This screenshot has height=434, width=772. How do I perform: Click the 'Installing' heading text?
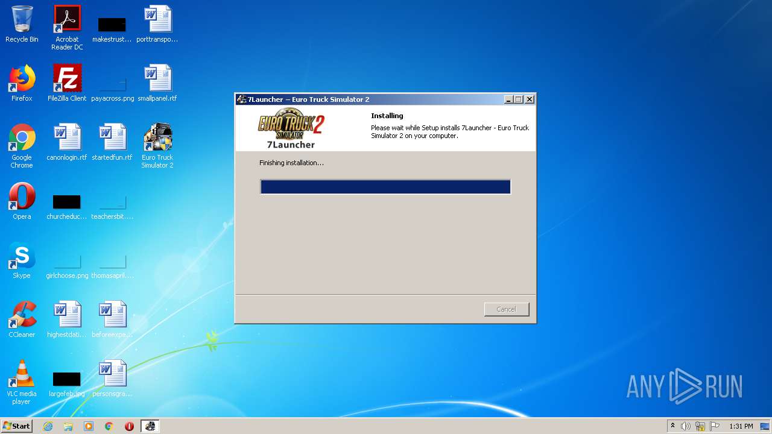tap(387, 116)
